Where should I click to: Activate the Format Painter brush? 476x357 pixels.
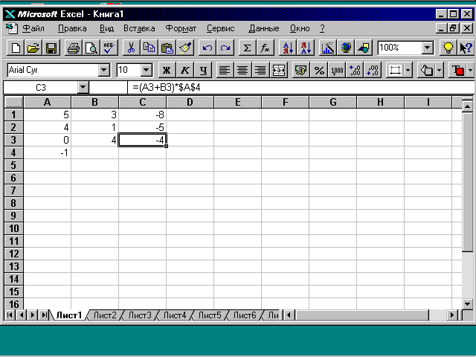185,48
